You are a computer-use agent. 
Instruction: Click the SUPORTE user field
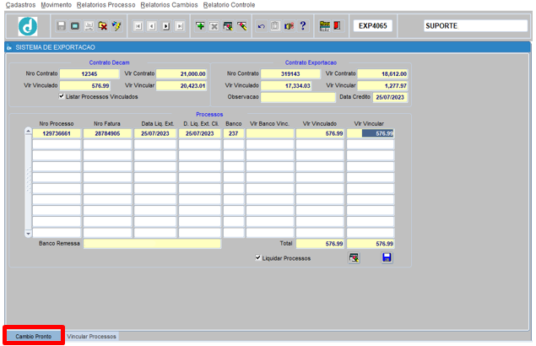coord(475,26)
